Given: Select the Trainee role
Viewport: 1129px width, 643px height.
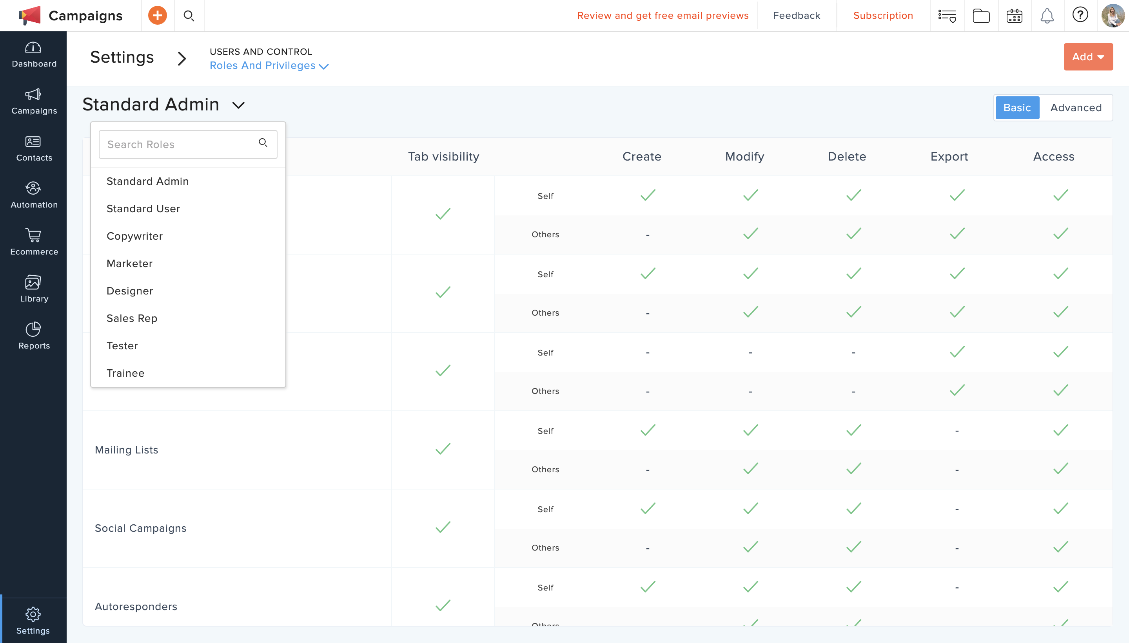Looking at the screenshot, I should tap(125, 373).
